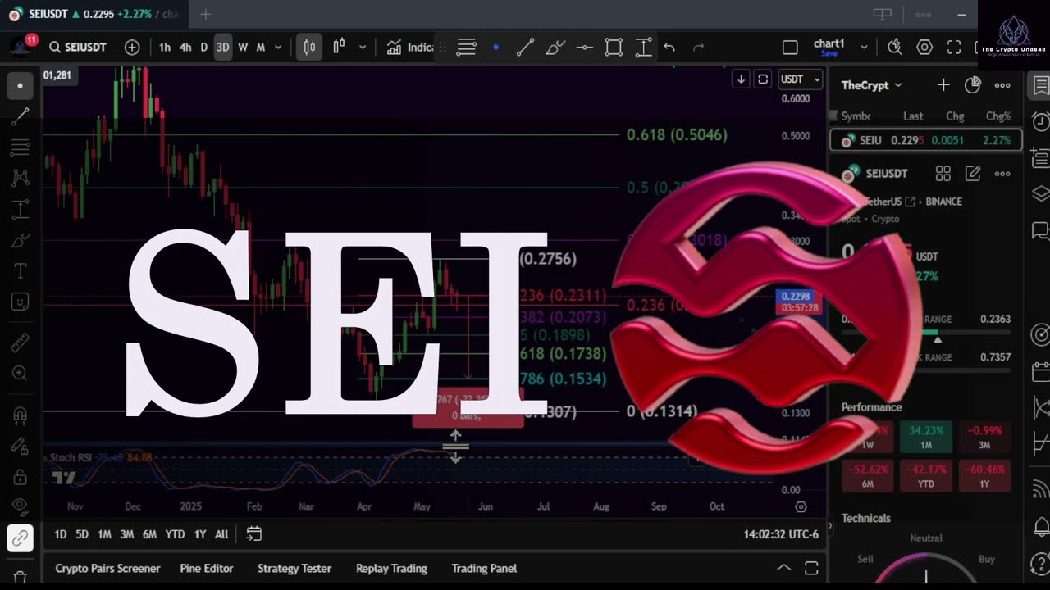Open Pine Editor tab
This screenshot has width=1050, height=590.
207,568
